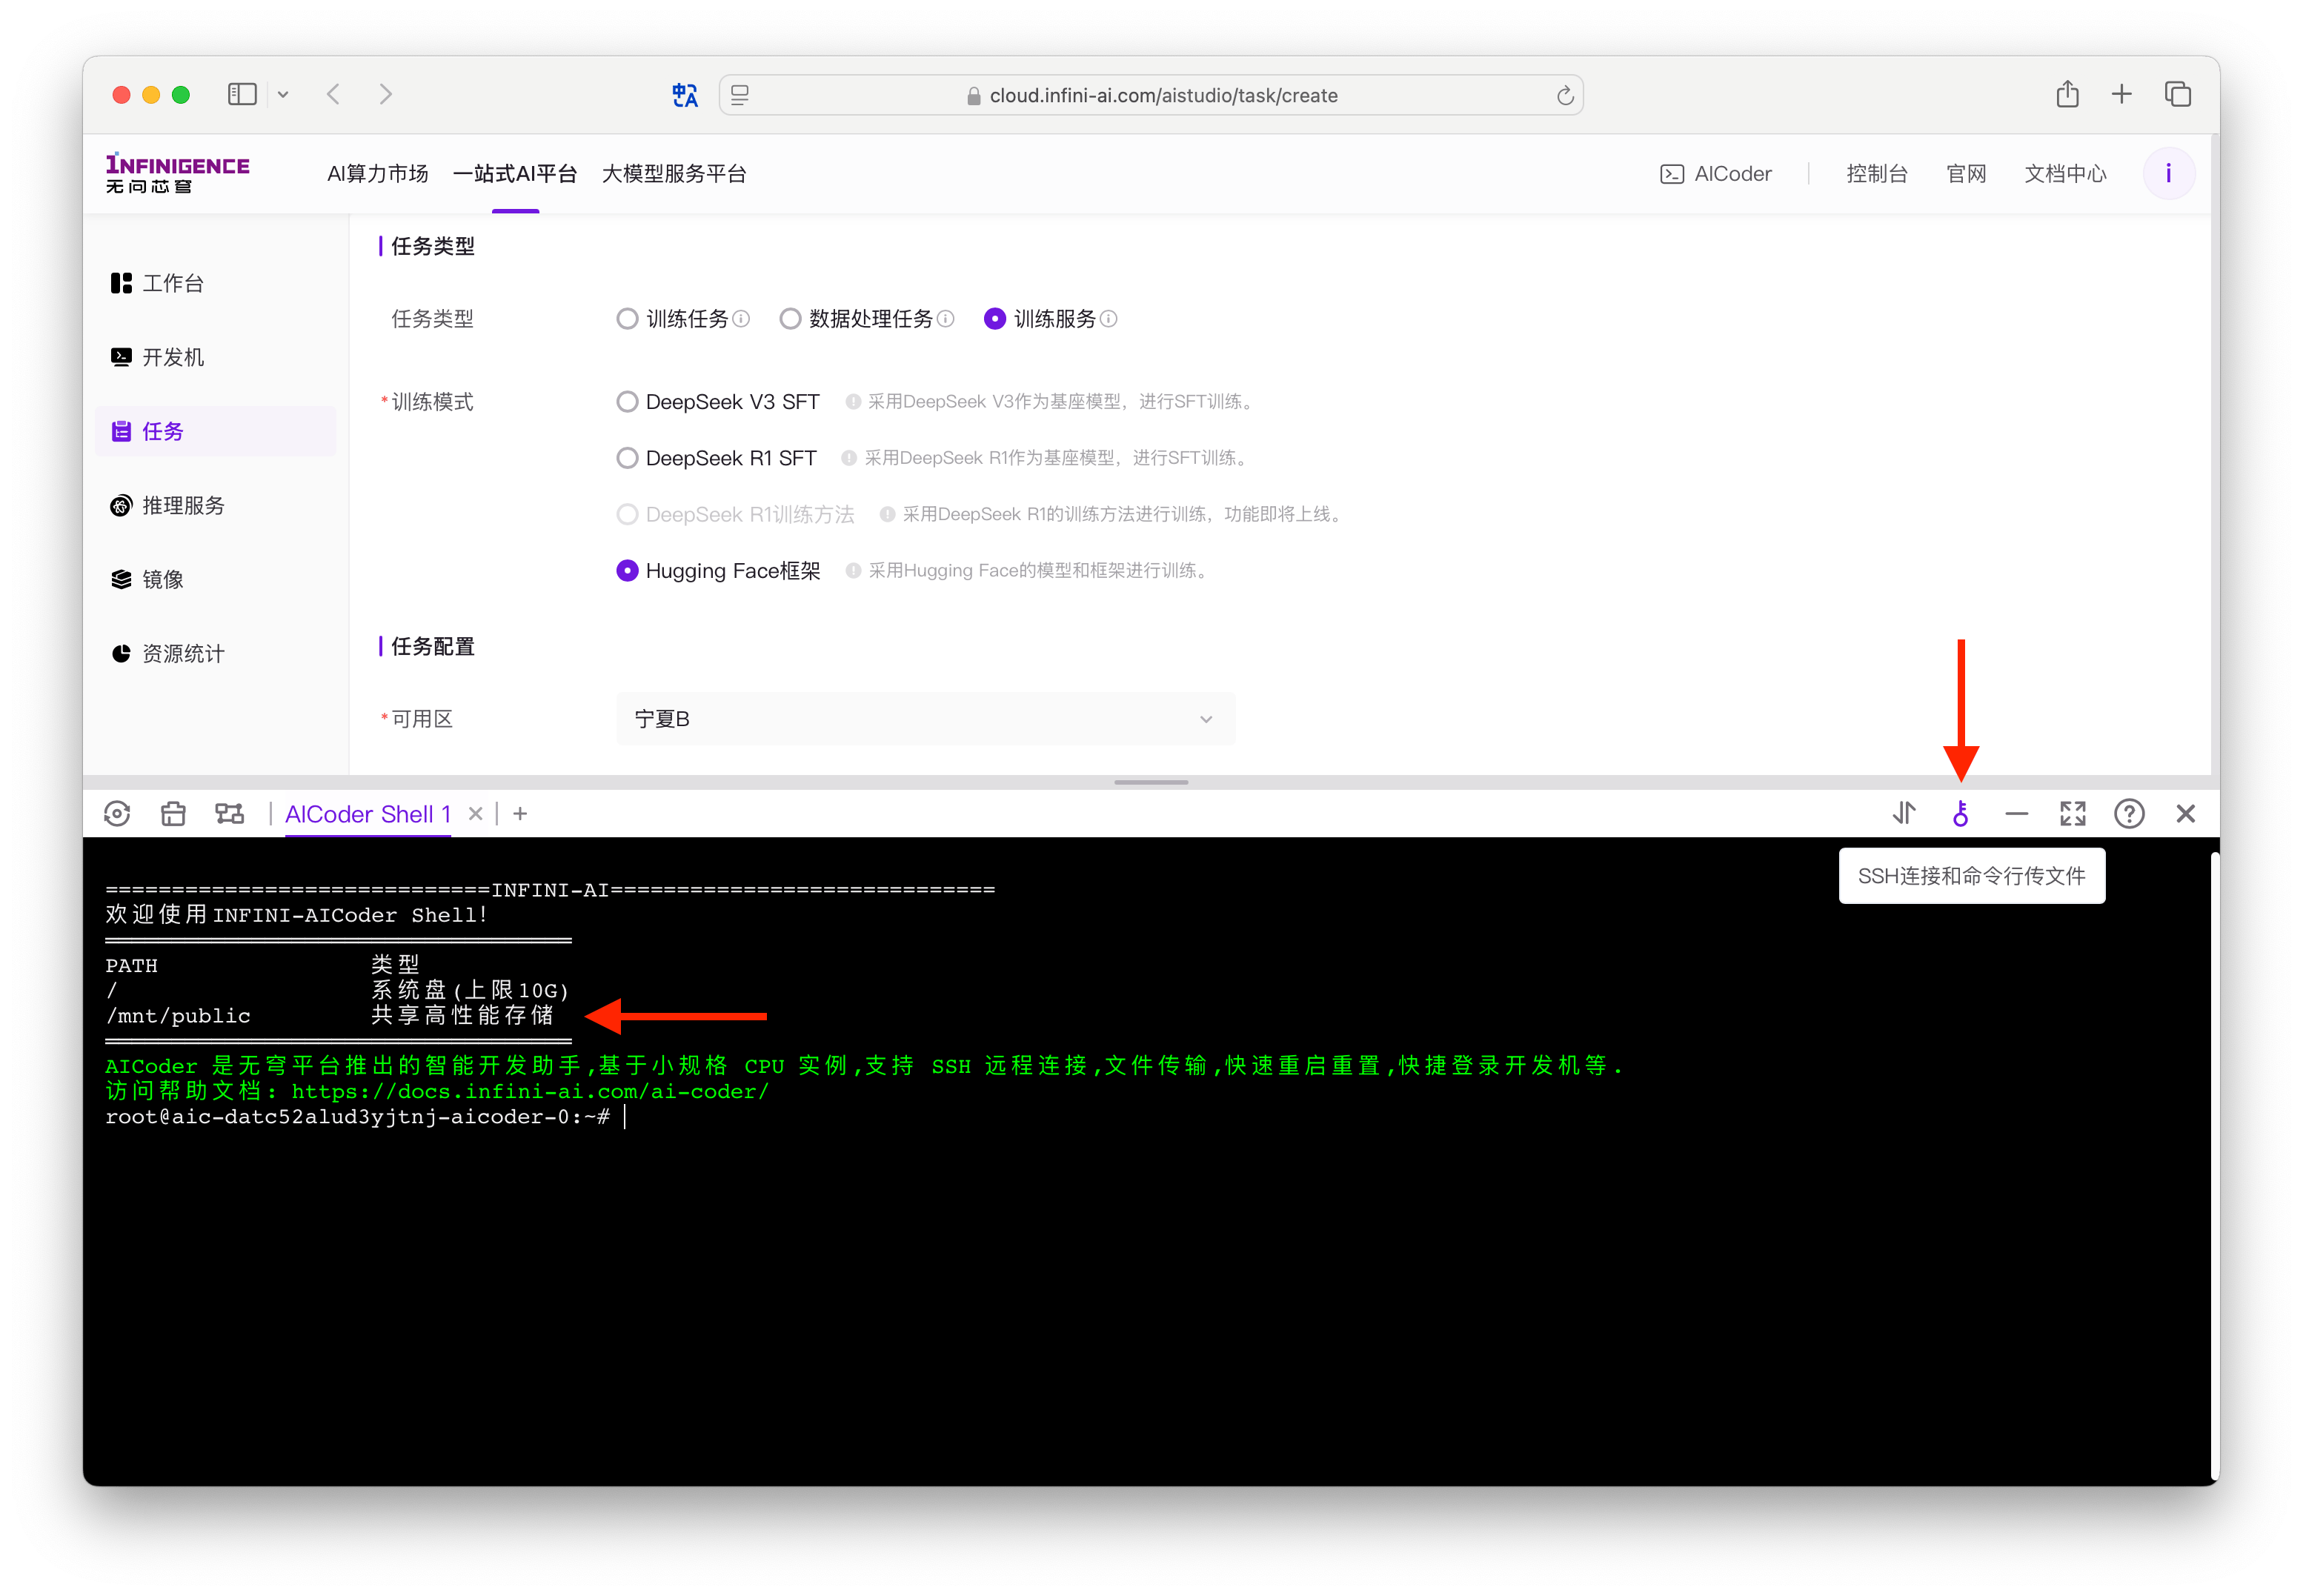Open the sidebar options chevron in Safari
This screenshot has height=1596, width=2303.
[x=283, y=95]
